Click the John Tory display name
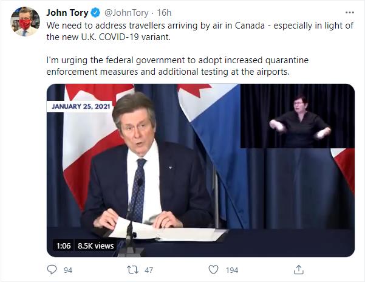This screenshot has width=365, height=282. (x=67, y=13)
